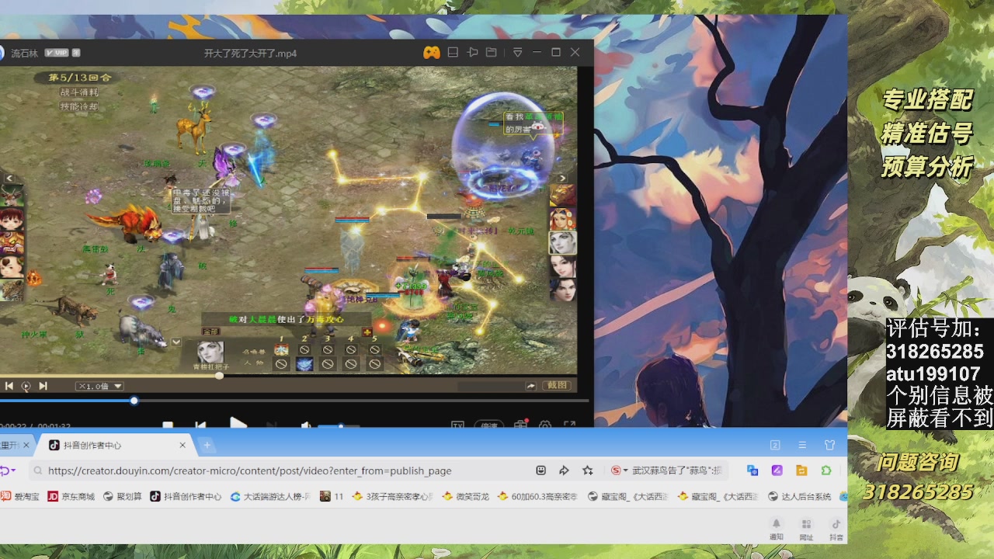Open the video player settings gear

(x=545, y=425)
